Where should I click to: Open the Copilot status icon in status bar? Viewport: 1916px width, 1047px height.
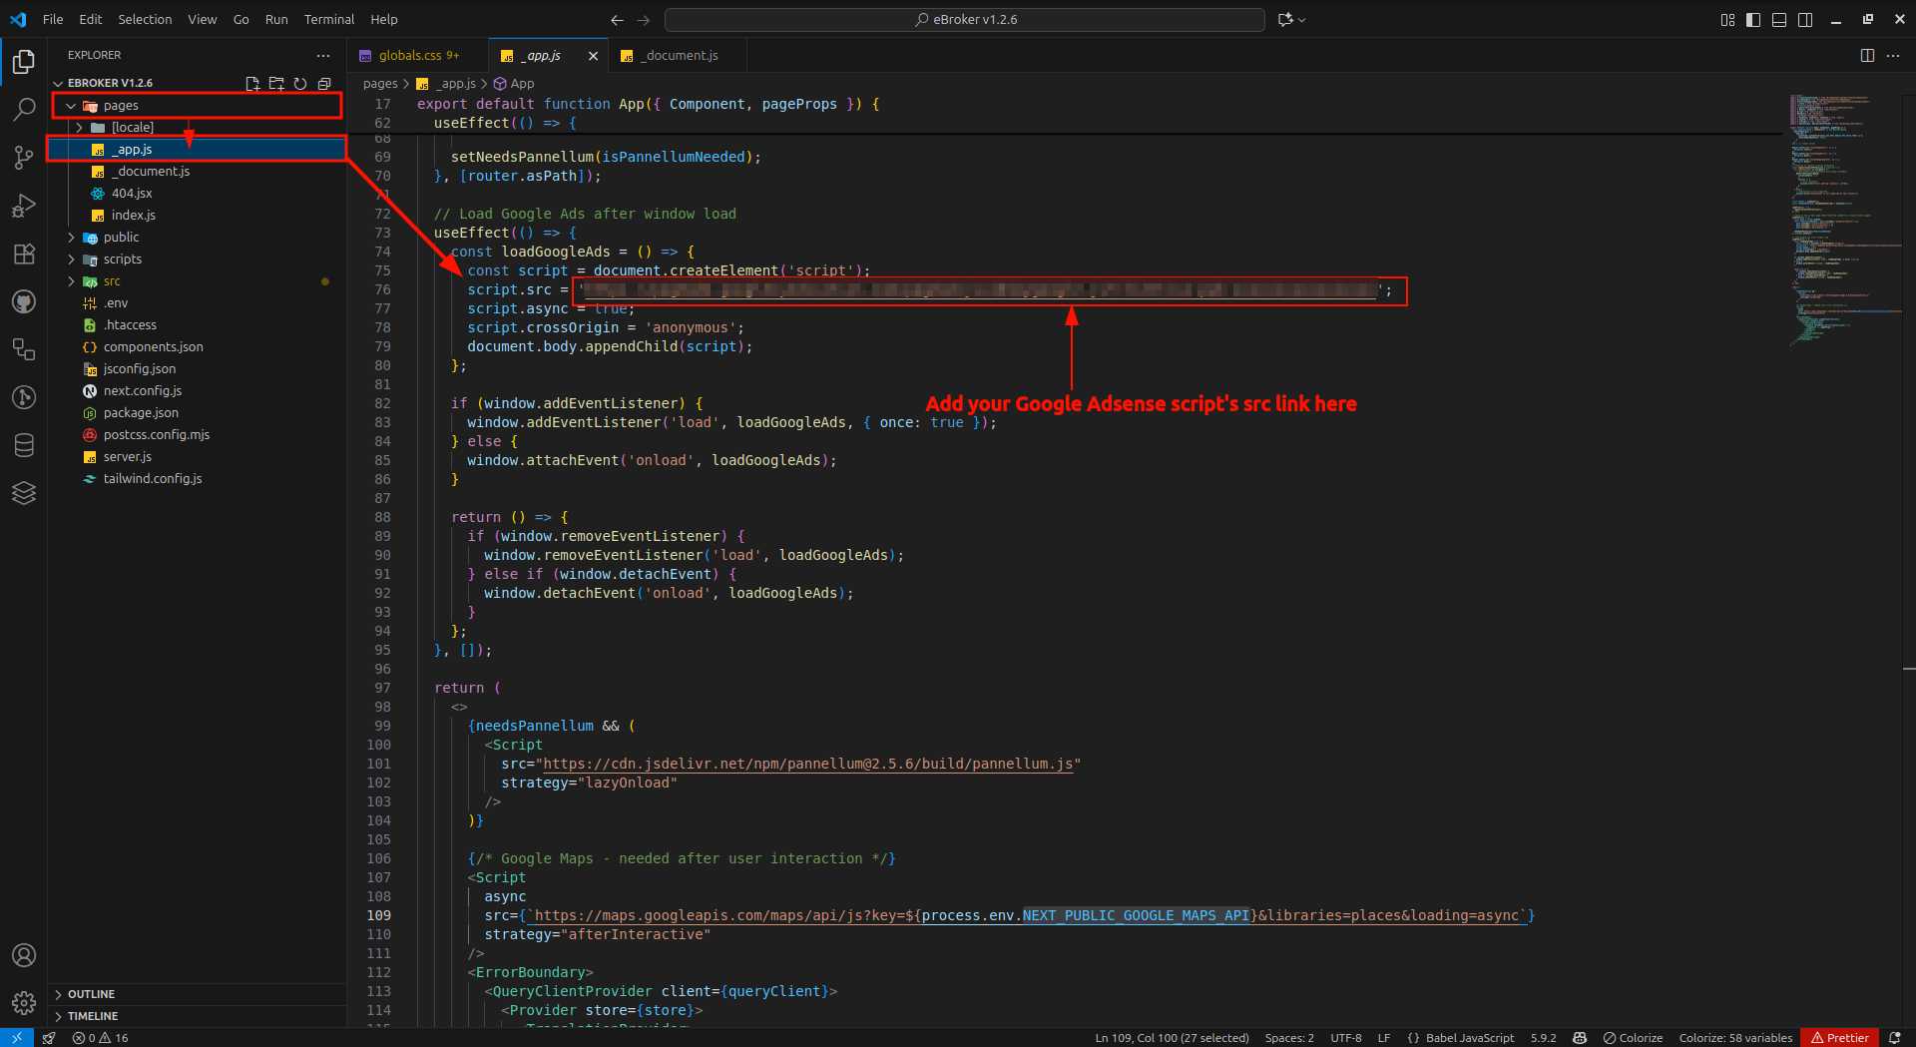click(1580, 1038)
